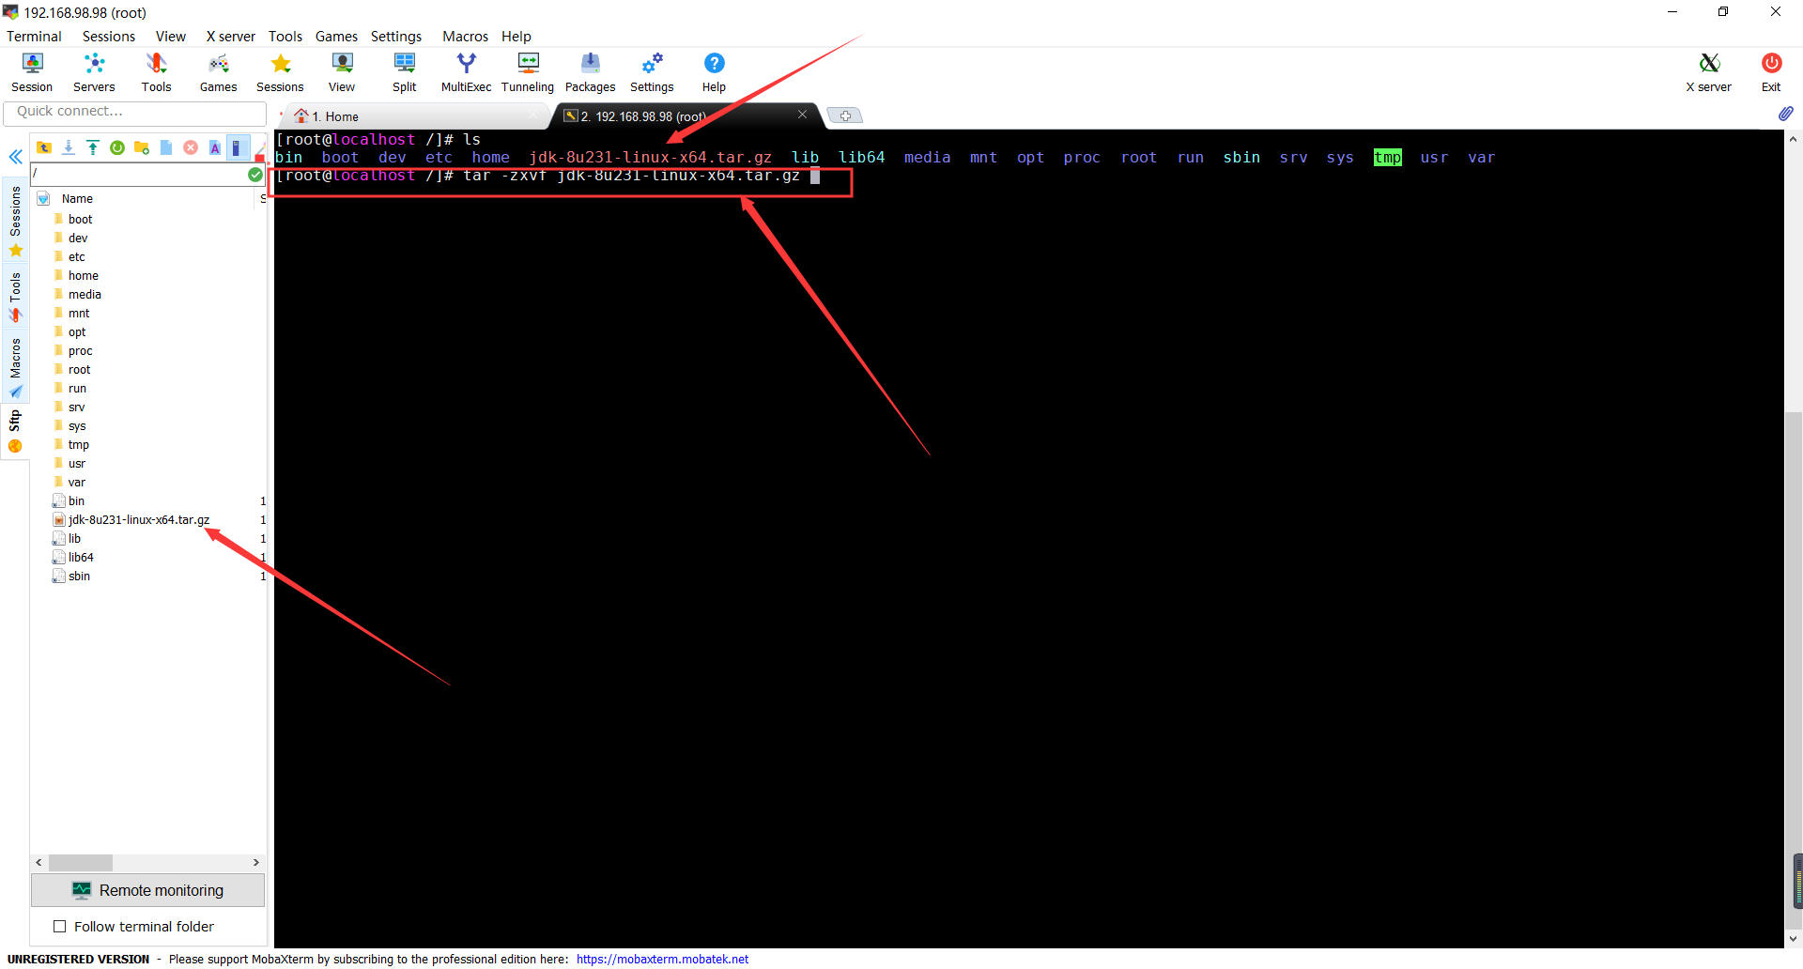The image size is (1803, 969).
Task: Download selected file from SFTP panel
Action: (69, 147)
